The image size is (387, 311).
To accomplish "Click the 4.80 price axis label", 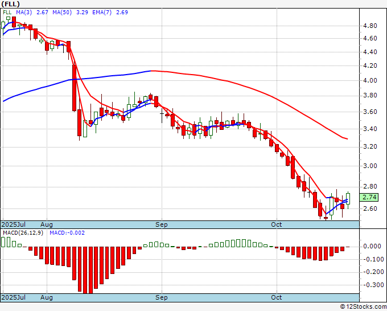I will point(370,26).
